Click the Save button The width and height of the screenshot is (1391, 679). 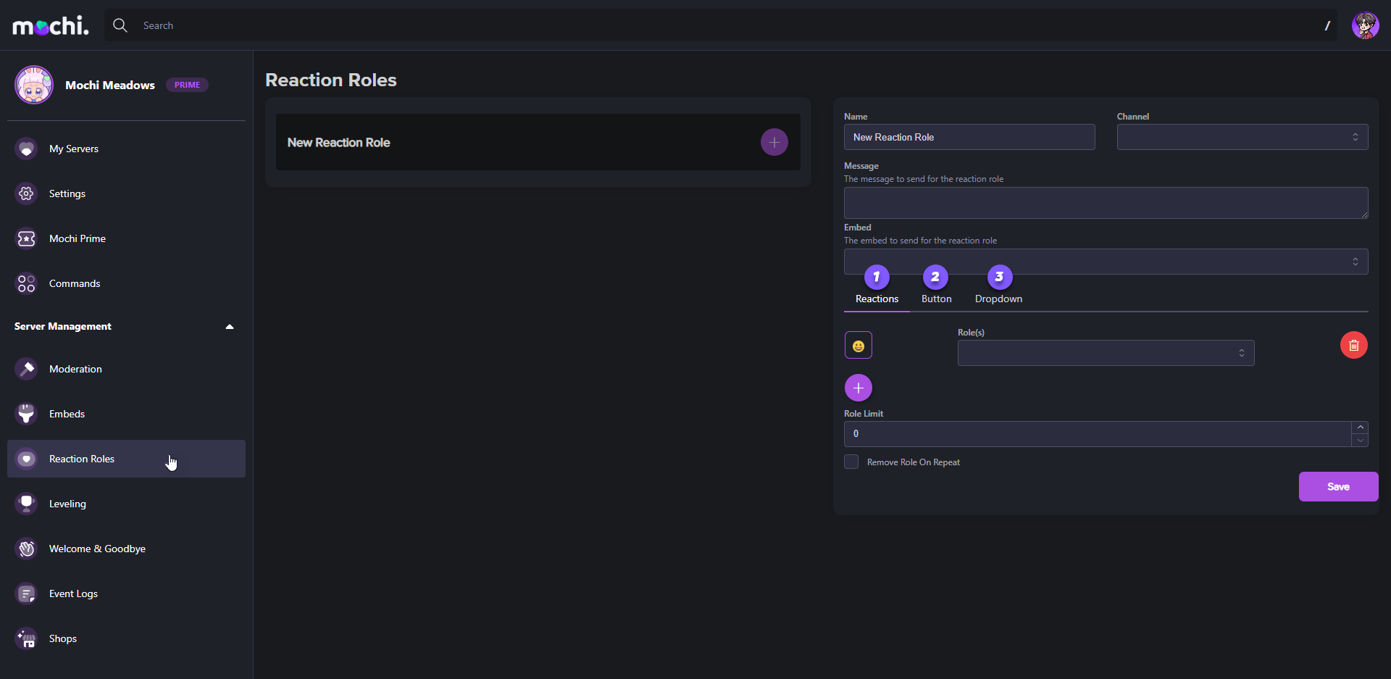click(x=1337, y=487)
